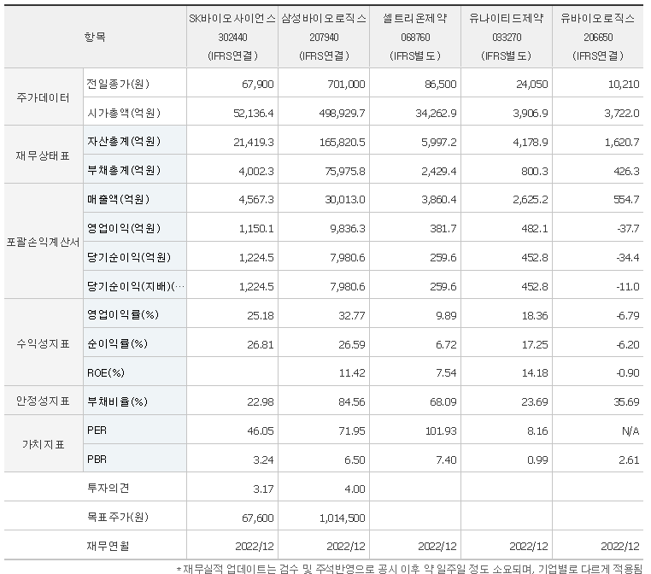This screenshot has height=574, width=651.
Task: Click investment opinion value 3.17
Action: [x=264, y=489]
